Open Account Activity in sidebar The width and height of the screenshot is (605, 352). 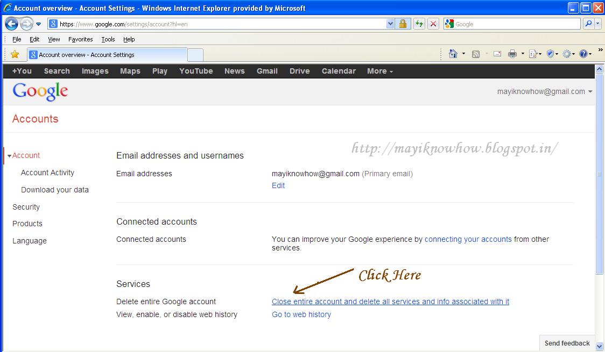click(x=47, y=173)
